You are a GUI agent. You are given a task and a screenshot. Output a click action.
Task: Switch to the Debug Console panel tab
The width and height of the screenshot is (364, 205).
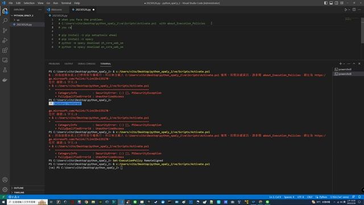point(86,64)
